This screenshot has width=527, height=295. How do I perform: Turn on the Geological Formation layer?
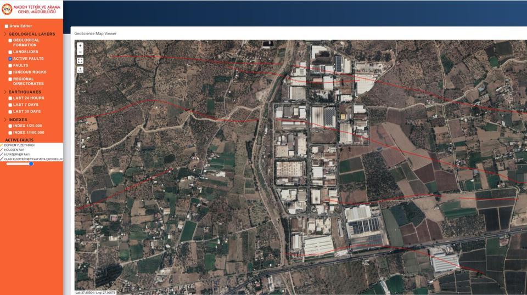(x=10, y=41)
